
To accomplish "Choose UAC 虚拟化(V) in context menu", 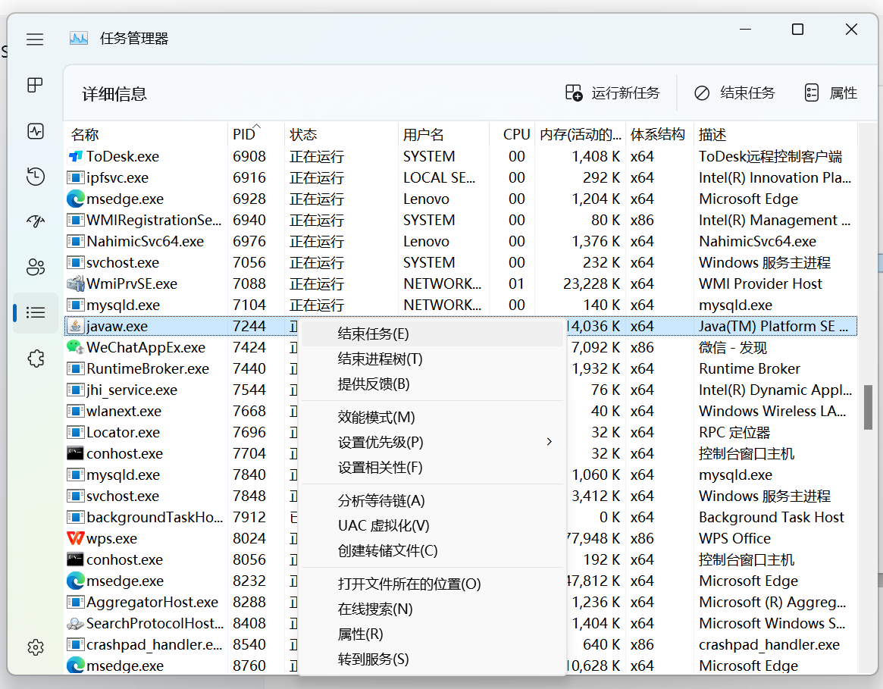I will click(433, 525).
